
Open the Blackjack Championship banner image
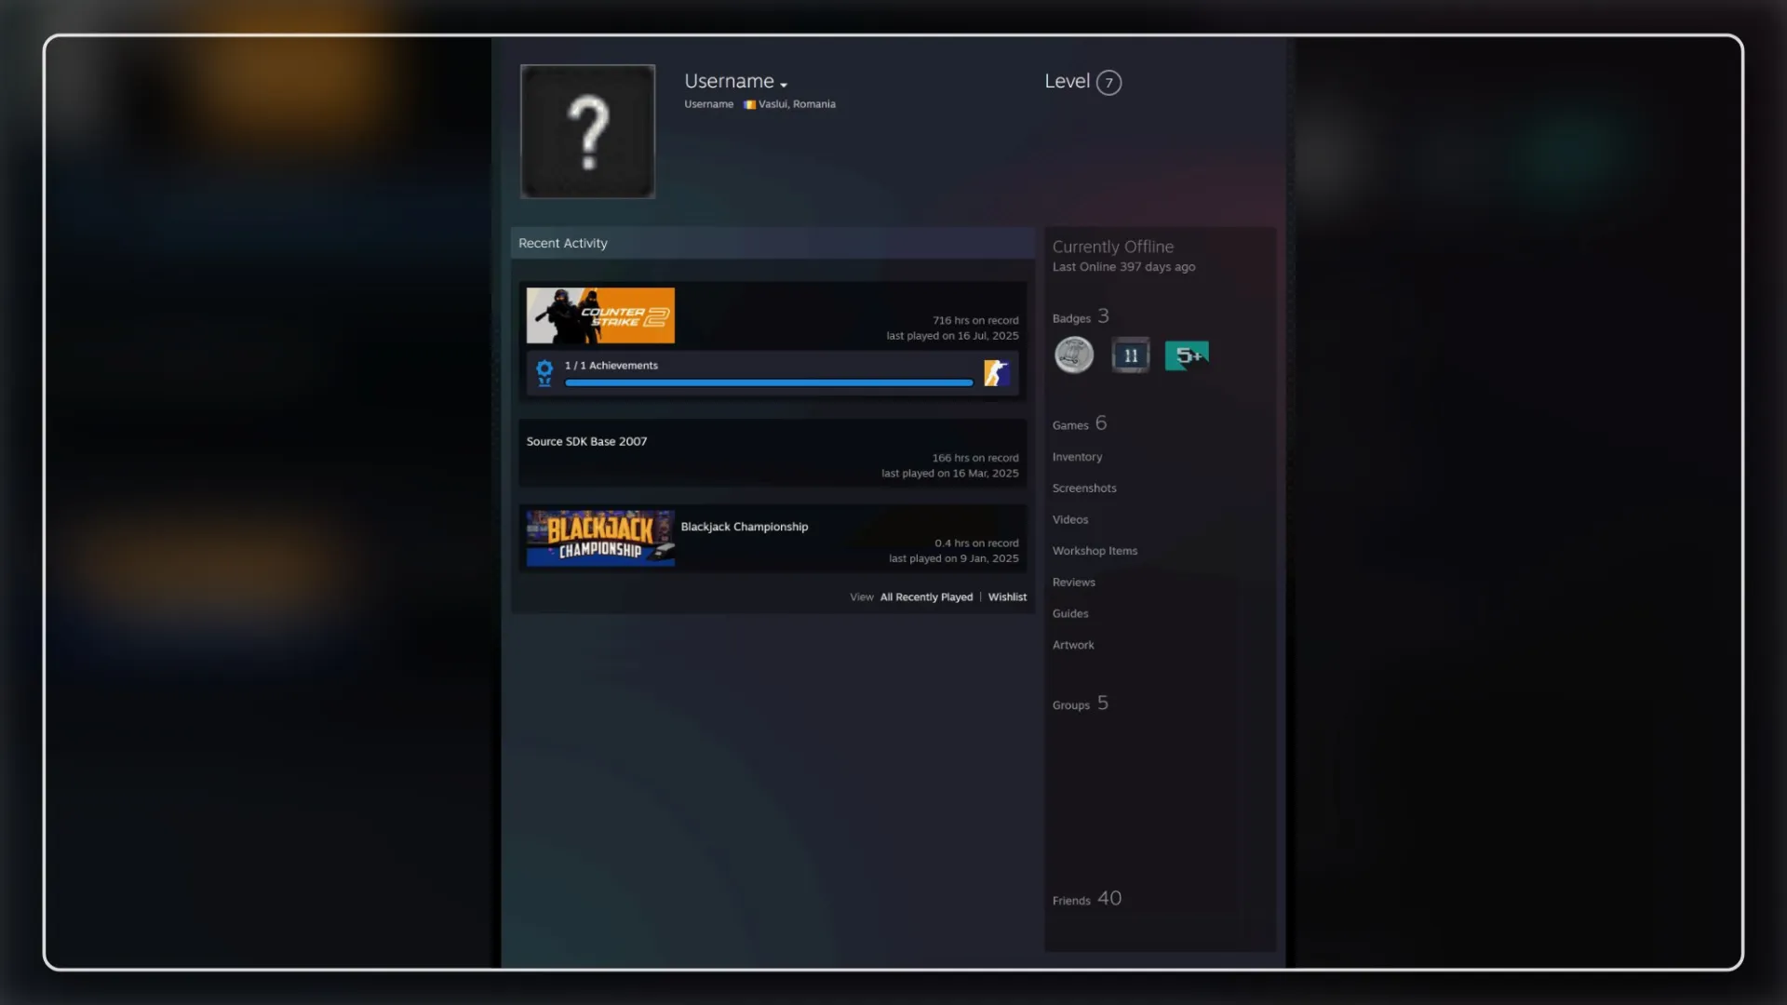coord(600,538)
